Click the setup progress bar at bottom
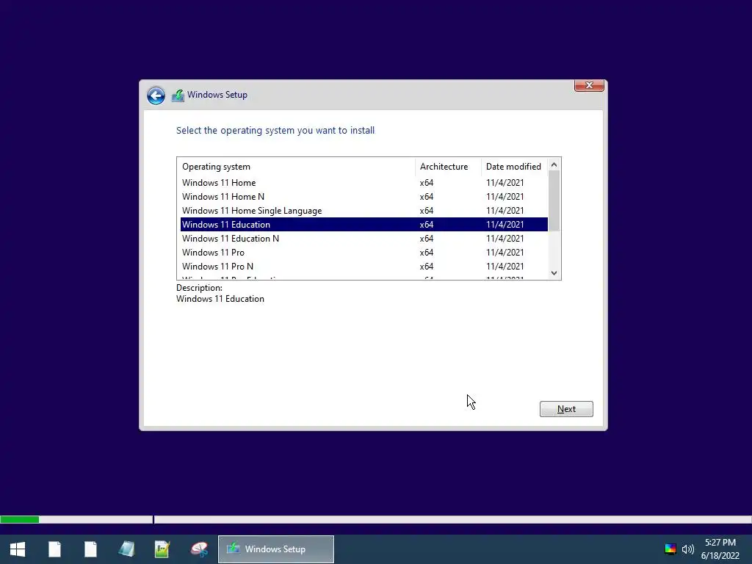Image resolution: width=752 pixels, height=564 pixels. pos(376,519)
